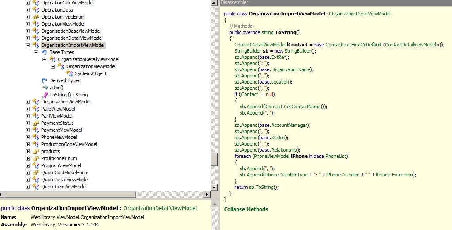Open ContactDetailViewModel type link in ToString body
The height and width of the screenshot is (230, 452).
(260, 45)
